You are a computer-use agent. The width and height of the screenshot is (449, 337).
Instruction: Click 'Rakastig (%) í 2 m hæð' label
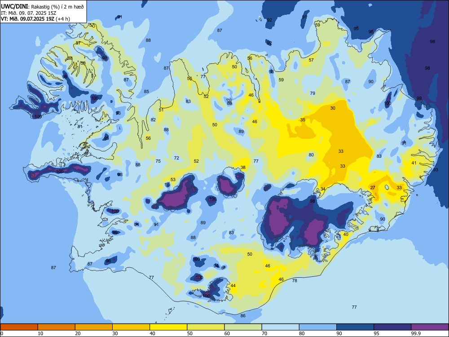coord(57,7)
